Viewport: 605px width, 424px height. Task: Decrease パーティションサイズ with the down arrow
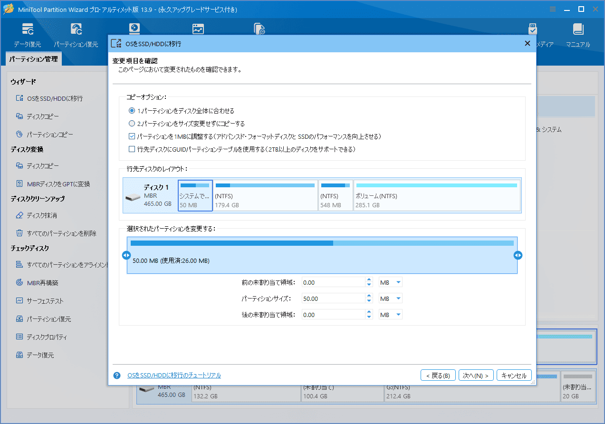pyautogui.click(x=369, y=301)
